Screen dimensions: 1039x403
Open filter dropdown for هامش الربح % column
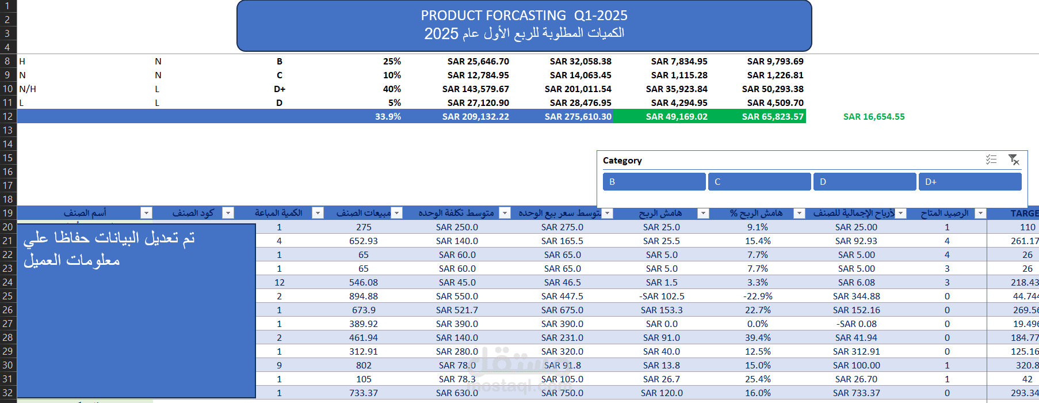[x=799, y=213]
